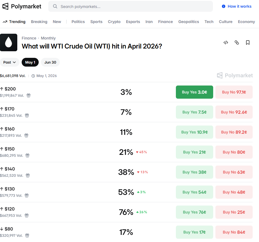Click the gift icon on $80 row
The height and width of the screenshot is (242, 259).
27,235
